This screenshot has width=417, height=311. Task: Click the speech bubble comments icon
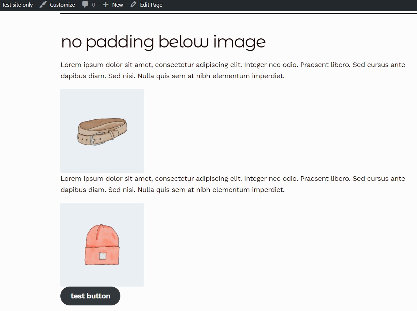(85, 5)
